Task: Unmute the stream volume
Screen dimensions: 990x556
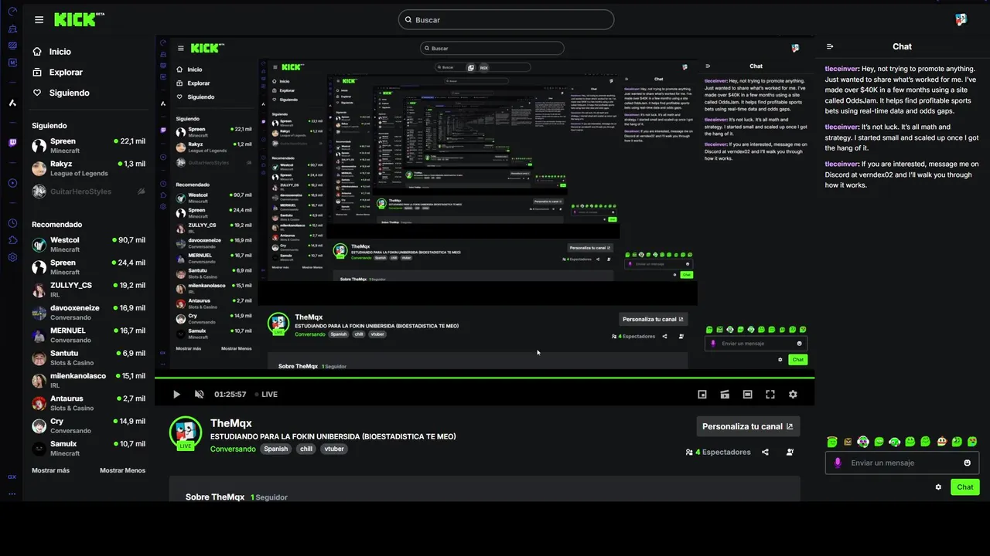Action: coord(199,394)
